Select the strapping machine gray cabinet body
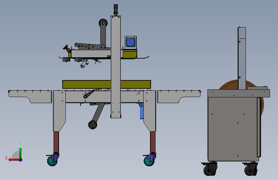This screenshot has height=180, width=278. point(232,129)
